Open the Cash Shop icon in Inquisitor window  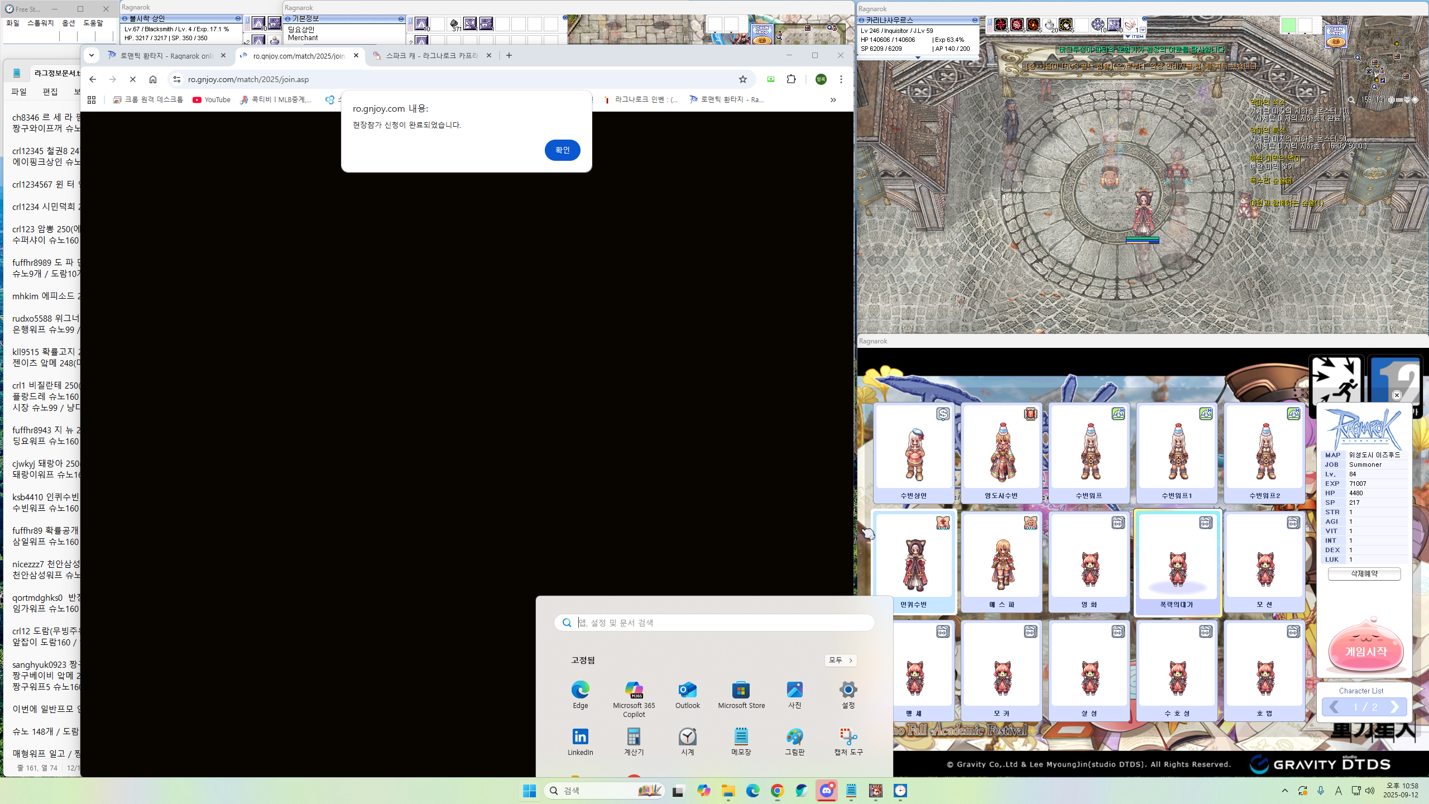click(x=1336, y=36)
